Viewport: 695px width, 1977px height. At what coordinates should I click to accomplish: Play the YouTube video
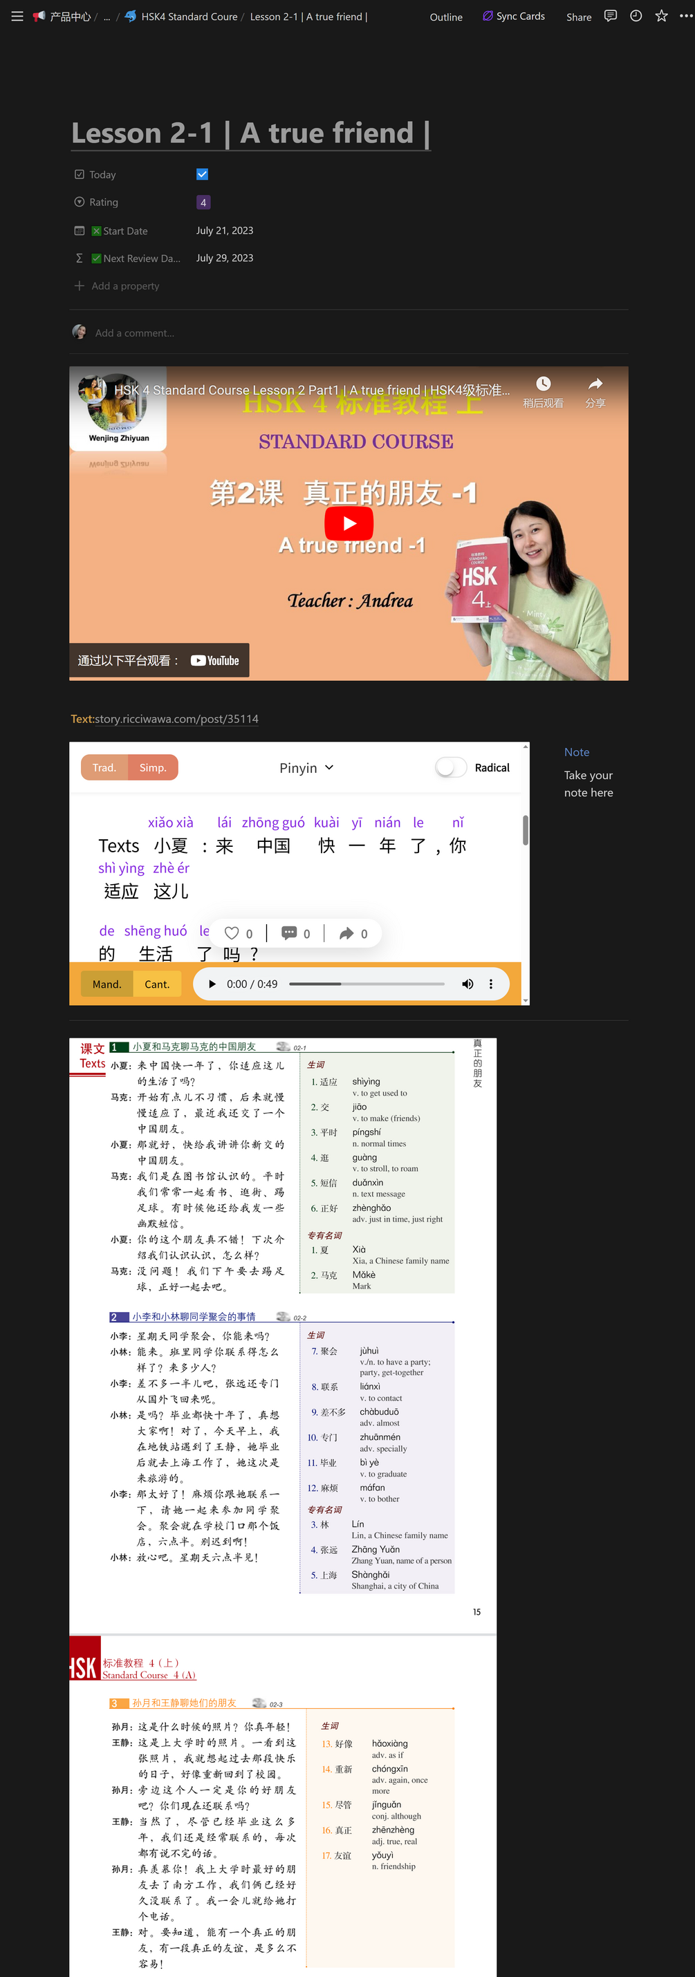click(x=349, y=523)
